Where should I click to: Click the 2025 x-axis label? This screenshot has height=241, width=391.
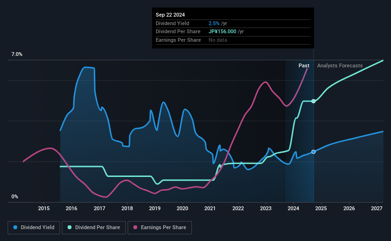[x=321, y=208]
